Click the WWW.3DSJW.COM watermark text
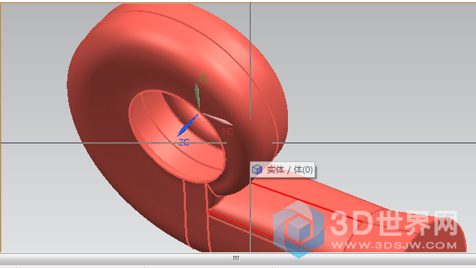 394,245
